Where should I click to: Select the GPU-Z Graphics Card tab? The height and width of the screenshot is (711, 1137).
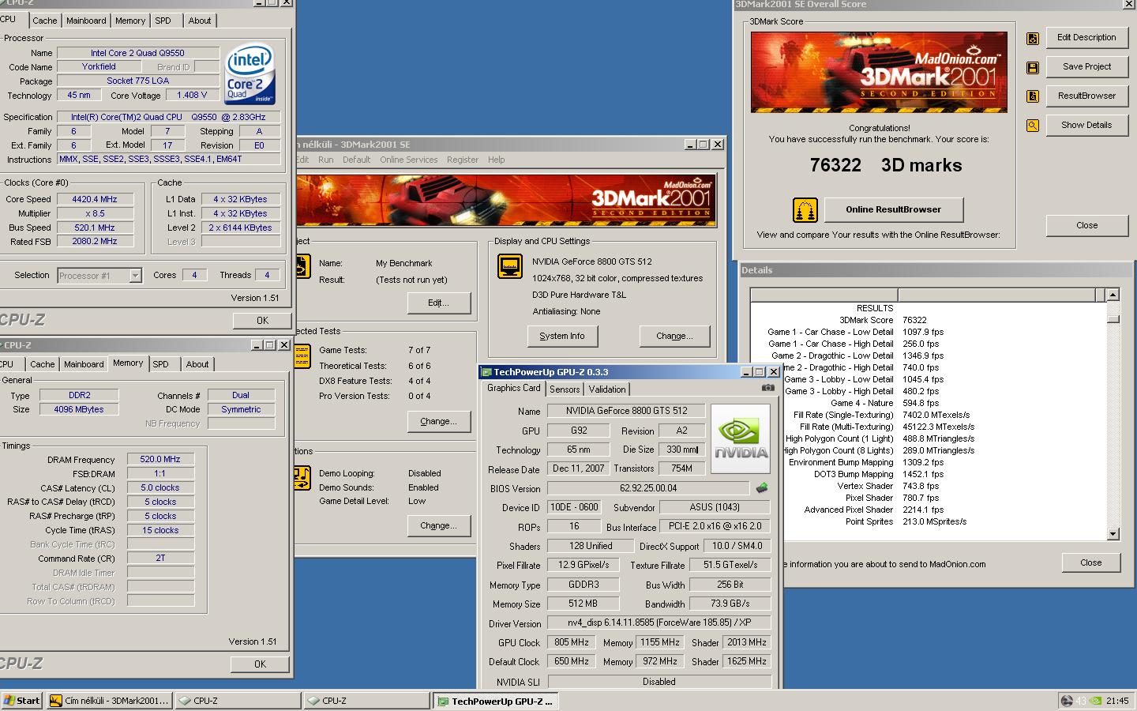[513, 388]
